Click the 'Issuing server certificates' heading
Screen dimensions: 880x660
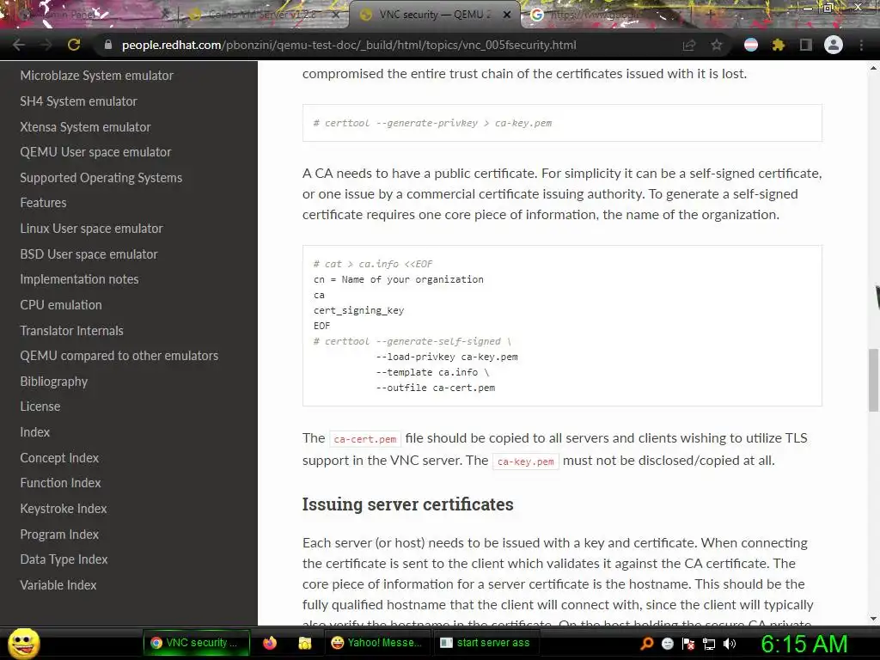pyautogui.click(x=407, y=504)
